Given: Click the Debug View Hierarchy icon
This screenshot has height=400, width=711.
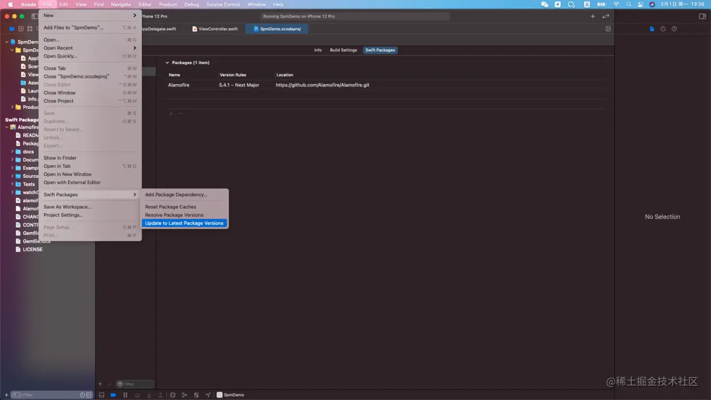Looking at the screenshot, I should click(173, 395).
